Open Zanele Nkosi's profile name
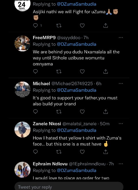 pyautogui.click(x=47, y=124)
